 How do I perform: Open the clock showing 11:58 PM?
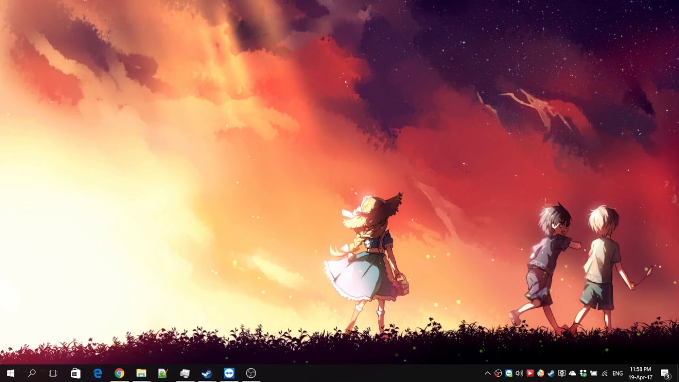(640, 374)
